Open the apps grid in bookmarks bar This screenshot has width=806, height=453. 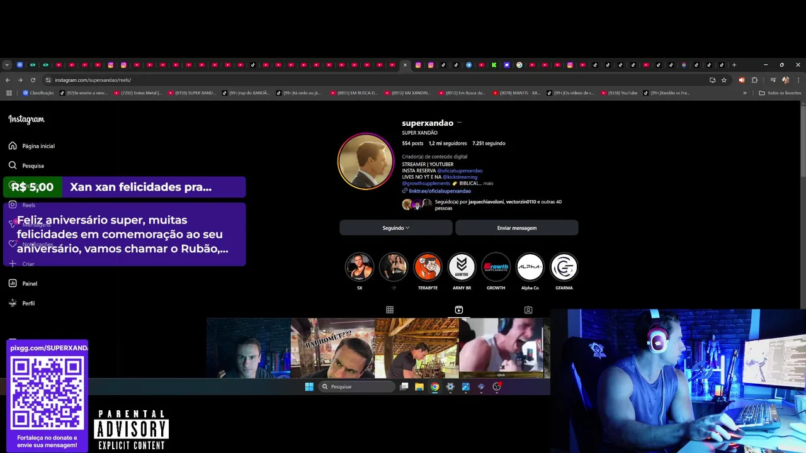point(9,93)
